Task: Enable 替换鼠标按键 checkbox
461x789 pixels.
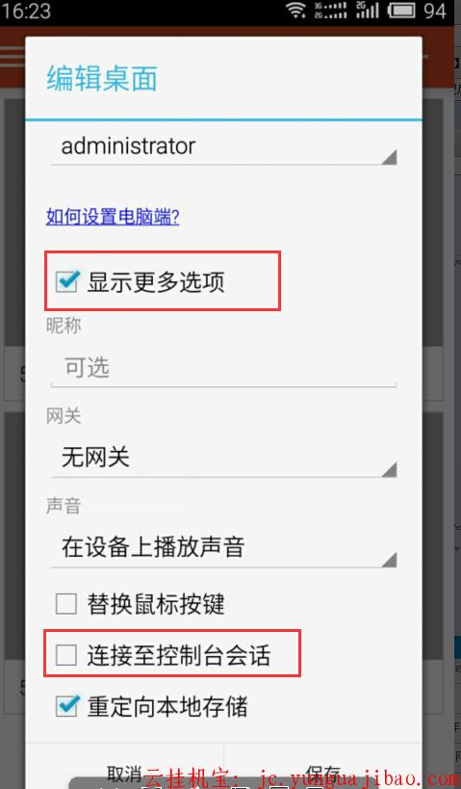Action: pyautogui.click(x=66, y=604)
